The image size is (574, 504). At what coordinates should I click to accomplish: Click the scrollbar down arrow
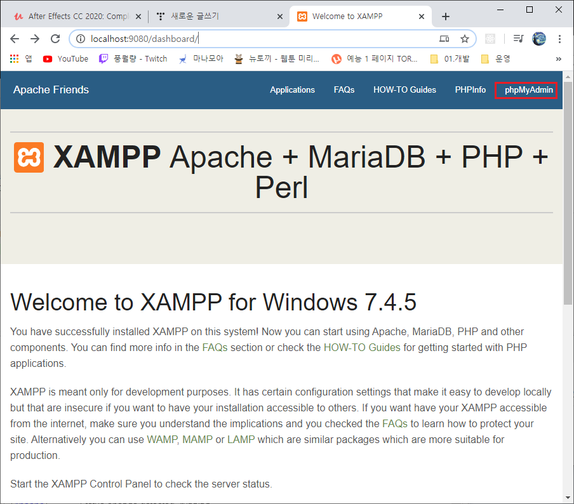(568, 498)
